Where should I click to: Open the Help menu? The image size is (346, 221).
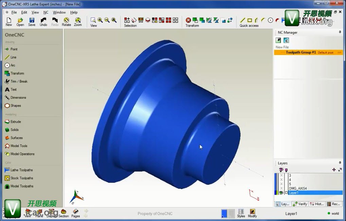click(x=74, y=12)
